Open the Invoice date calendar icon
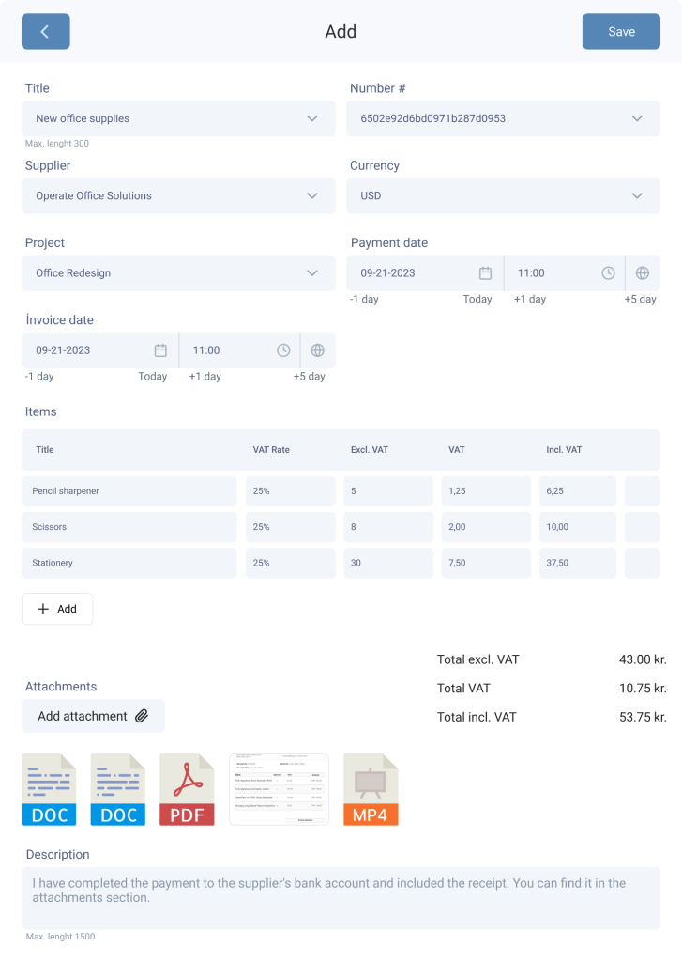 pyautogui.click(x=160, y=350)
